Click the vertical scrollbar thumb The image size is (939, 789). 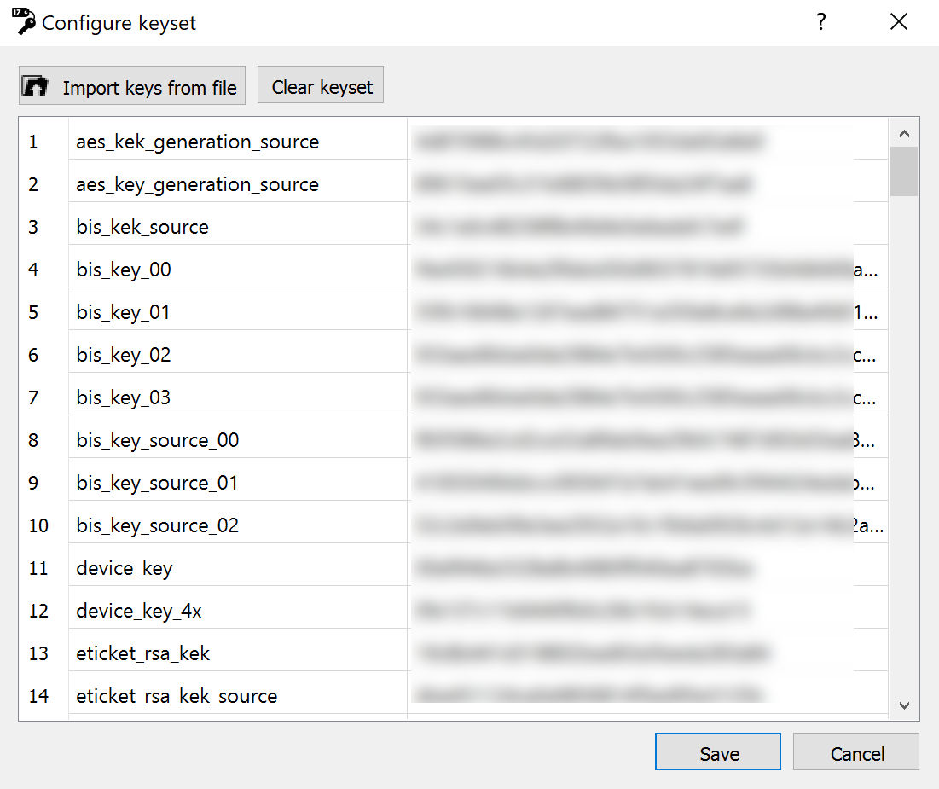[904, 171]
